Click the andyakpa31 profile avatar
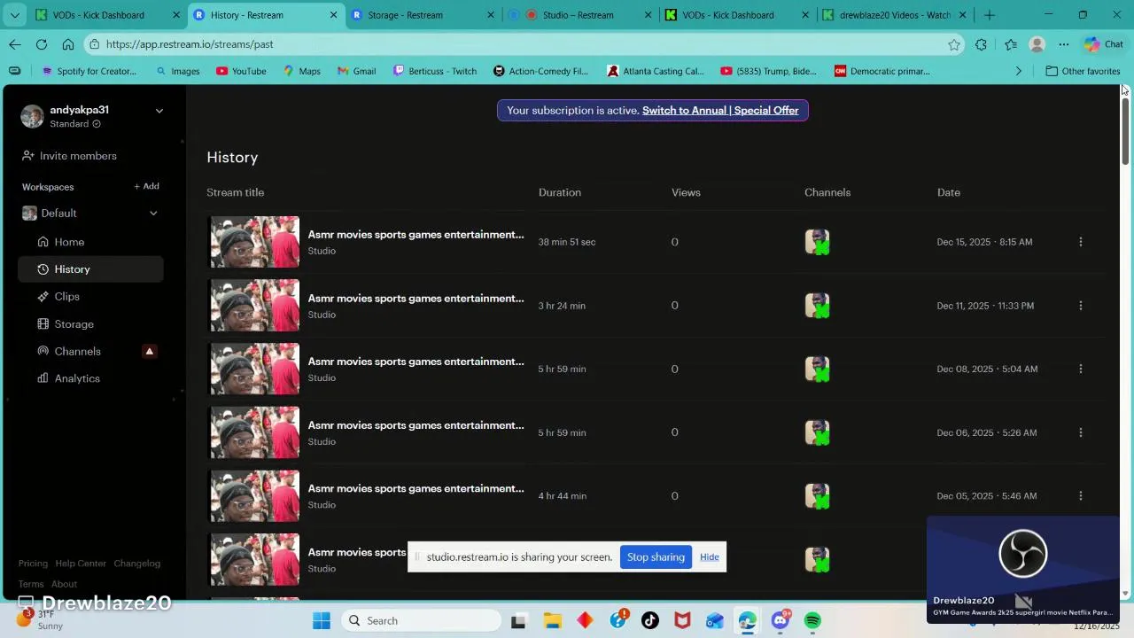This screenshot has height=638, width=1134. point(32,116)
